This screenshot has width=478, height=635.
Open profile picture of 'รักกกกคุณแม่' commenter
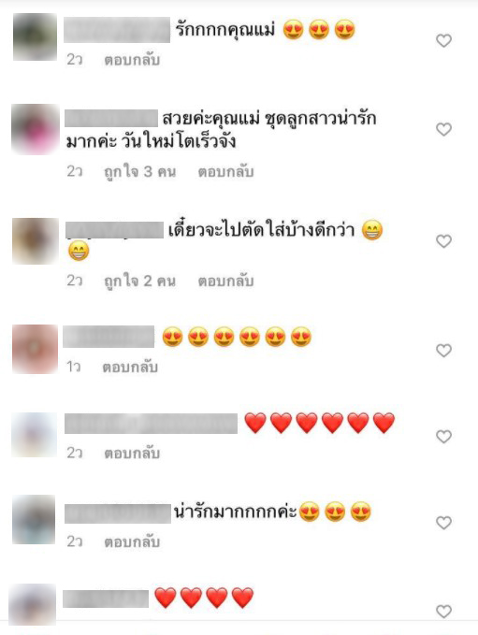pos(35,36)
